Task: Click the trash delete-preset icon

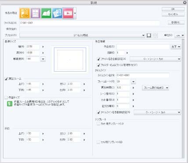Action: (x=155, y=35)
